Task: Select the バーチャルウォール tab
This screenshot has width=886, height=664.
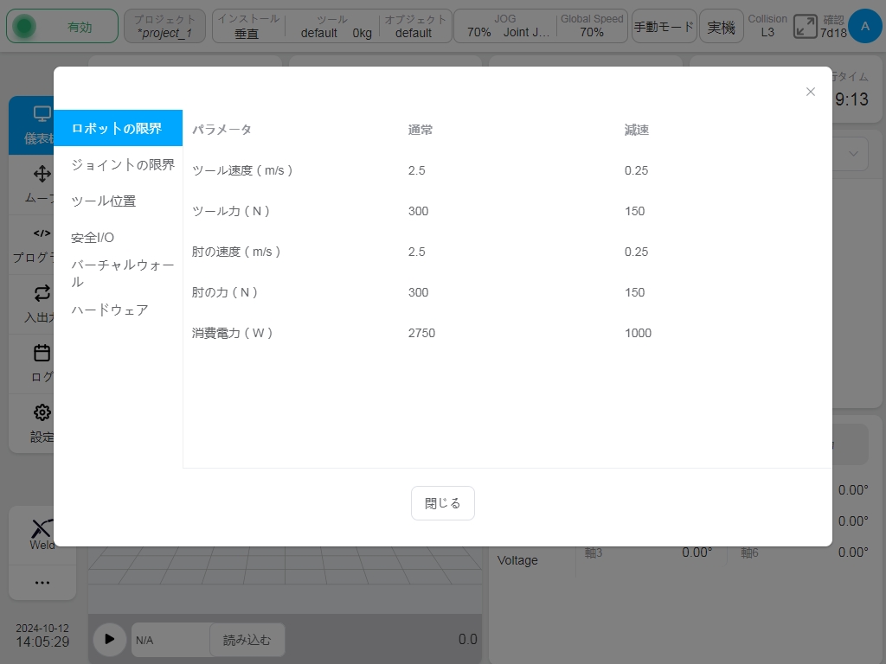Action: 118,273
